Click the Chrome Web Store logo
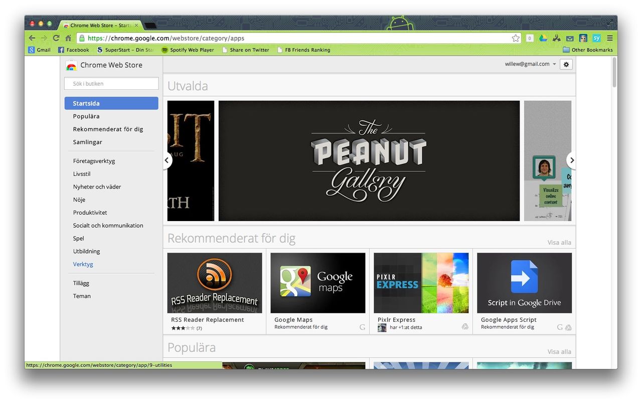Viewport: 642px width, 403px height. point(71,65)
